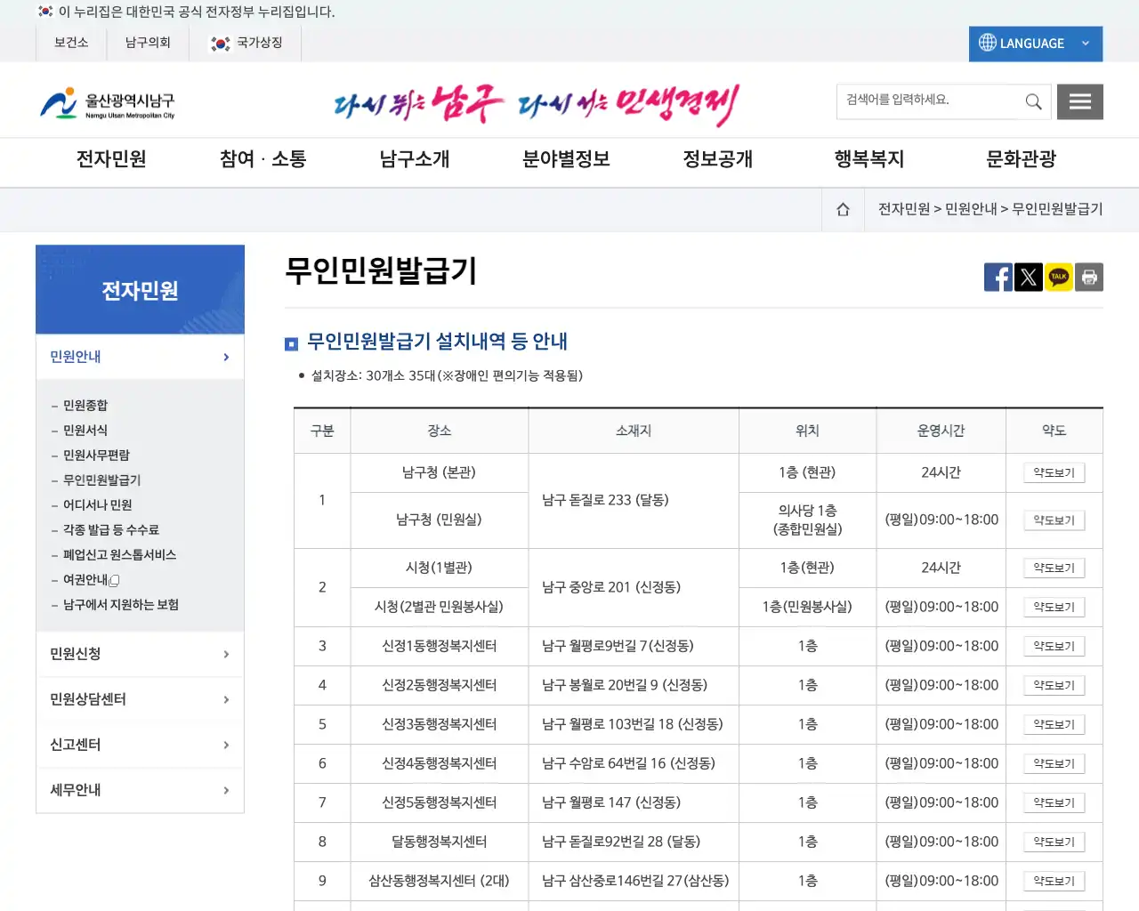Share page on Facebook
Screen dimensions: 1139x911
click(998, 278)
